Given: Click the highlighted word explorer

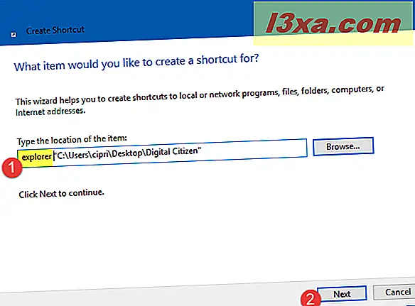Looking at the screenshot, I should tap(36, 157).
